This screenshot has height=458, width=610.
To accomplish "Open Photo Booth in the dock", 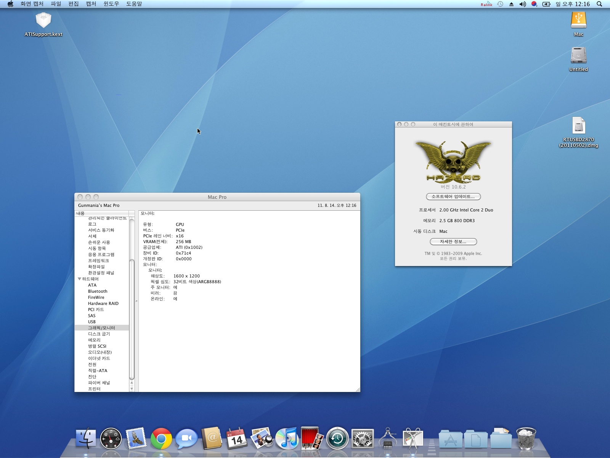I will click(x=312, y=438).
